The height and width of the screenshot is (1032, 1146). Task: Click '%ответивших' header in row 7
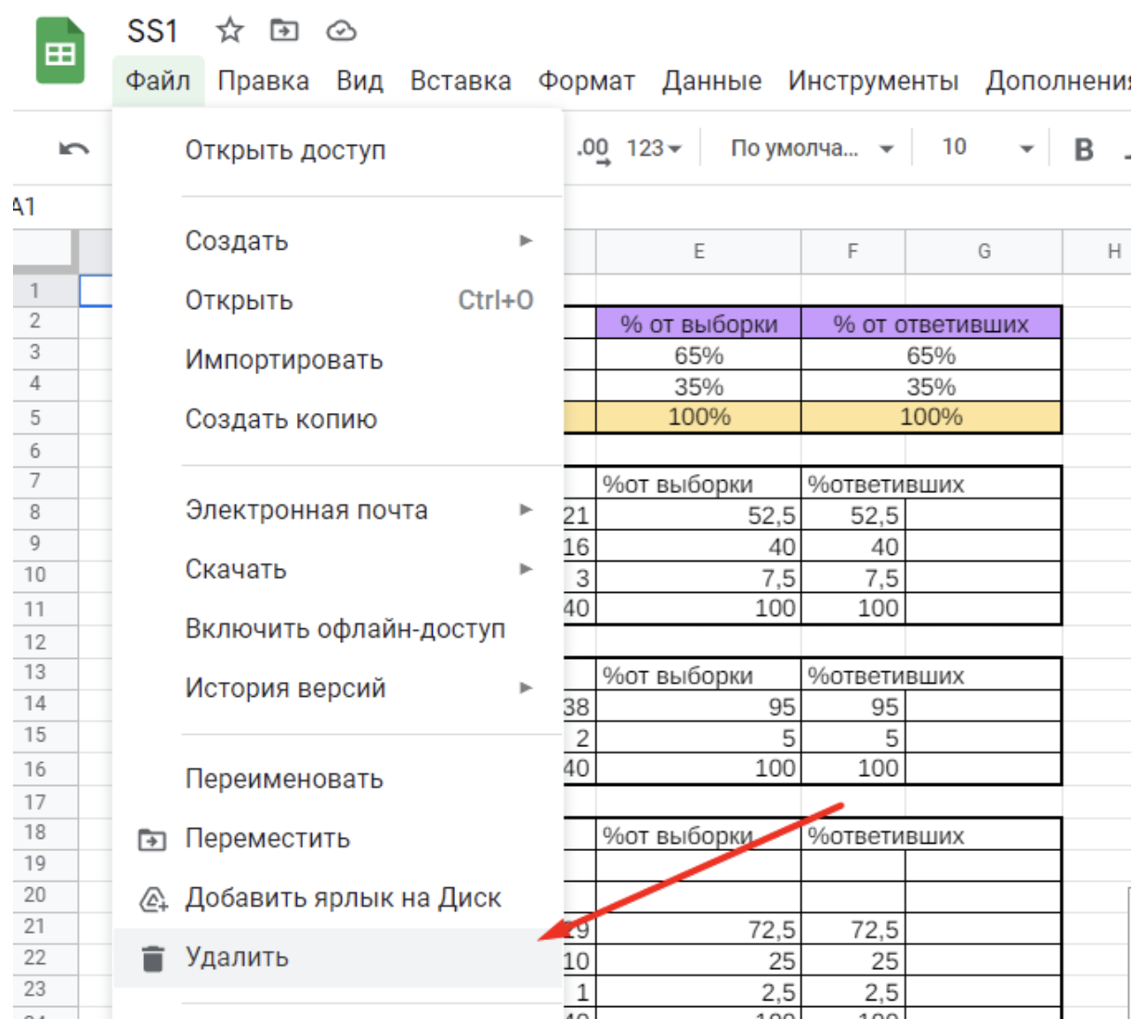(886, 484)
